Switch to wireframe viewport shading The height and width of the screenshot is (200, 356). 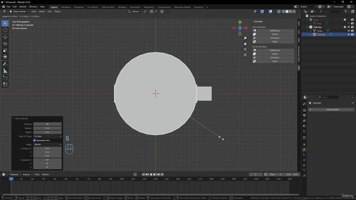284,12
